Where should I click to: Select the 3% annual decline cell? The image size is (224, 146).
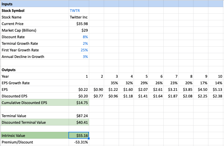[x=79, y=57]
